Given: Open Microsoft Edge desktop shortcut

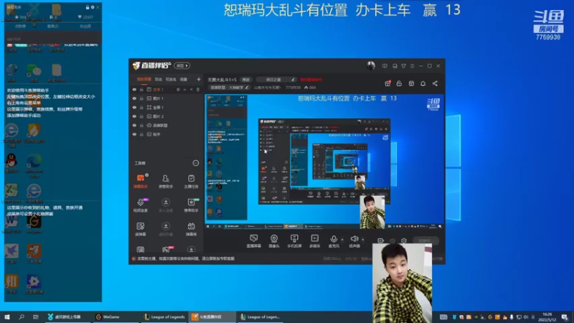Looking at the screenshot, I should (x=34, y=166).
